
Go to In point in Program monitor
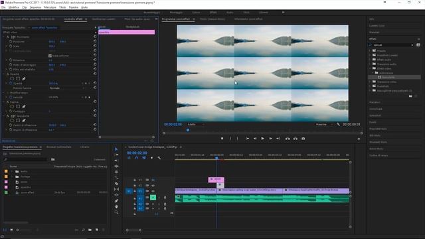(x=247, y=139)
